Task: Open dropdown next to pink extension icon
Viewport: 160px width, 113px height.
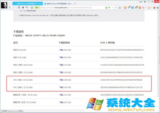Action: (x=146, y=7)
